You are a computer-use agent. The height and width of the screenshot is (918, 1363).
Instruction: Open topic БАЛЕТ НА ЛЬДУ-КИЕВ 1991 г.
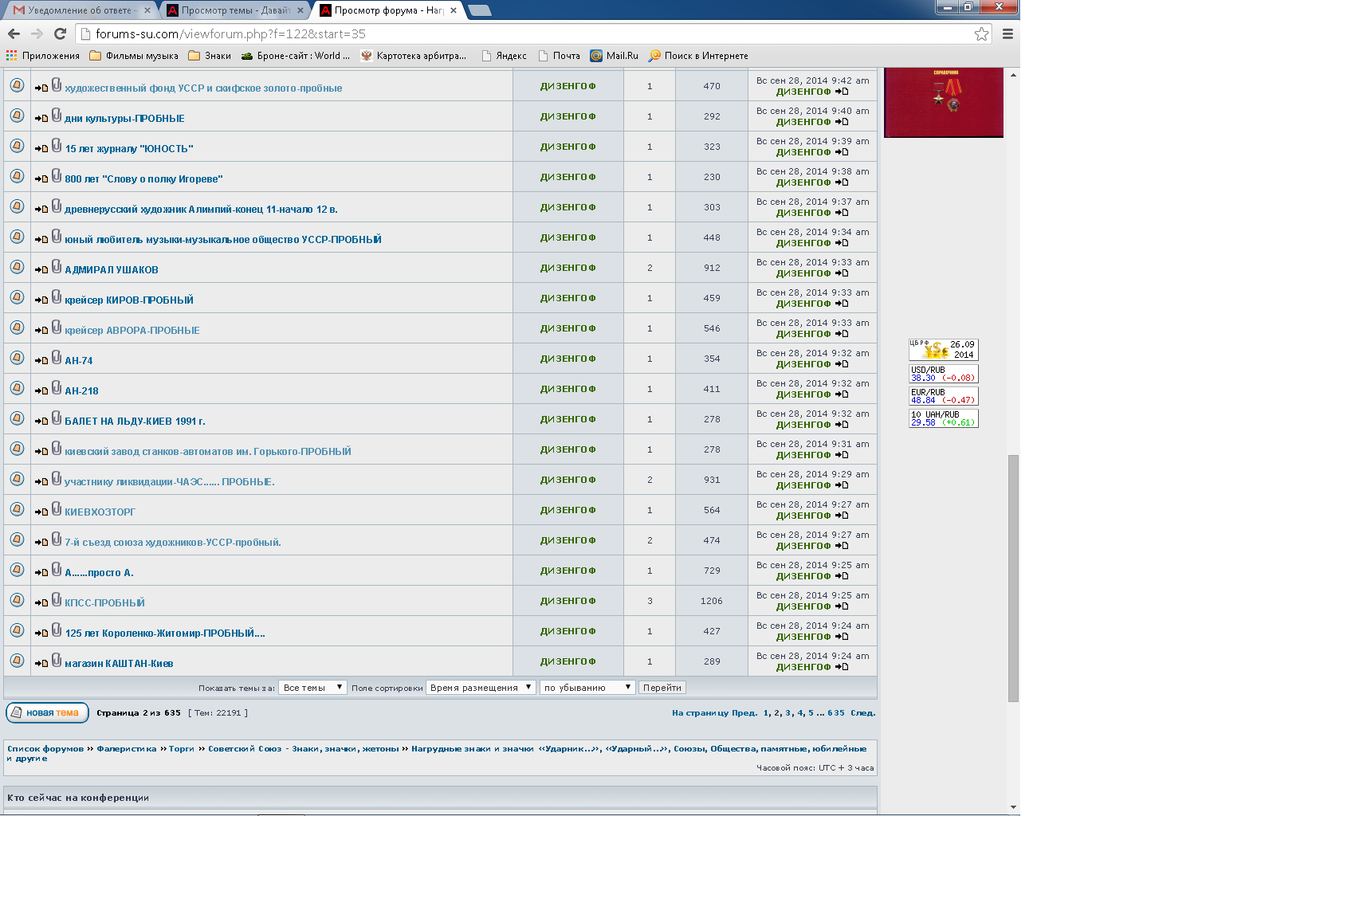(x=135, y=422)
